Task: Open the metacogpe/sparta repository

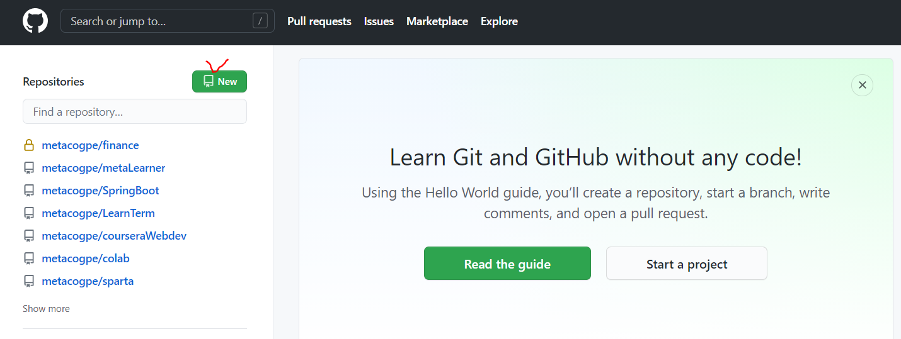Action: pyautogui.click(x=88, y=281)
